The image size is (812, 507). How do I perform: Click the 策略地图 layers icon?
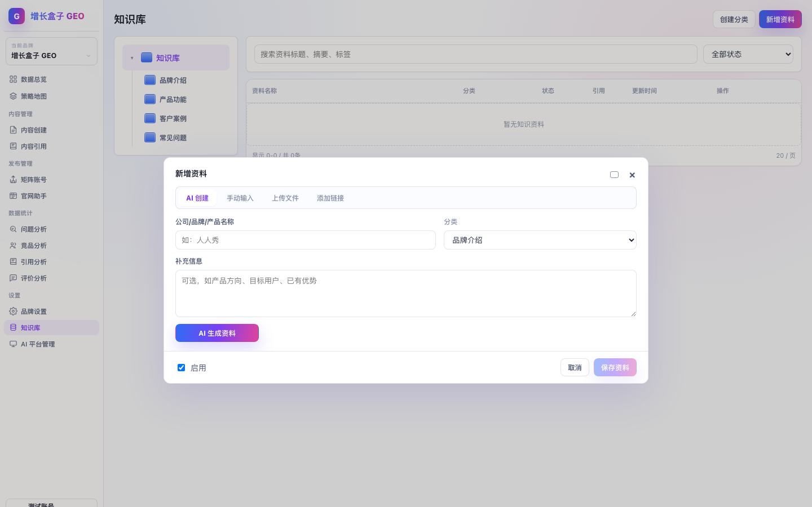pos(13,96)
